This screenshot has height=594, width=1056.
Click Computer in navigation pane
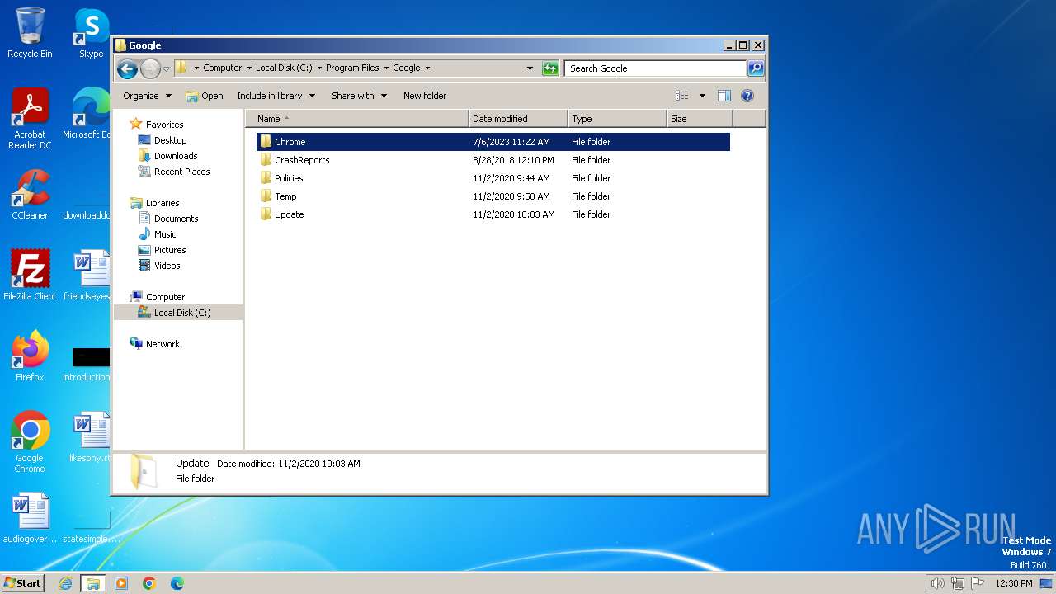pyautogui.click(x=157, y=297)
